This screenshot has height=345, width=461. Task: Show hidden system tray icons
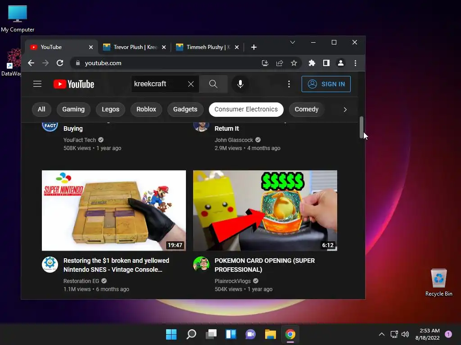click(382, 334)
